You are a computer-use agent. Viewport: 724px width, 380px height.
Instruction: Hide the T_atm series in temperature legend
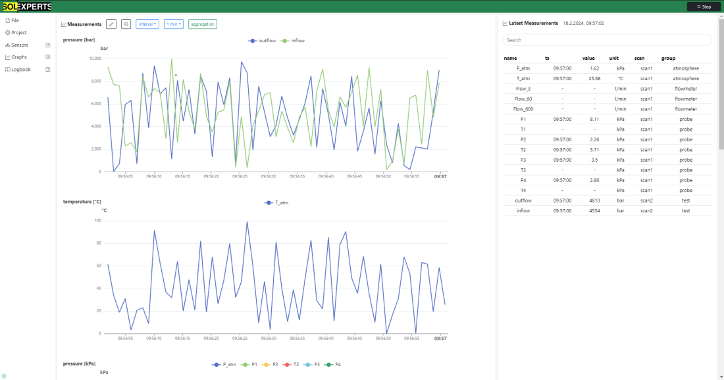276,202
